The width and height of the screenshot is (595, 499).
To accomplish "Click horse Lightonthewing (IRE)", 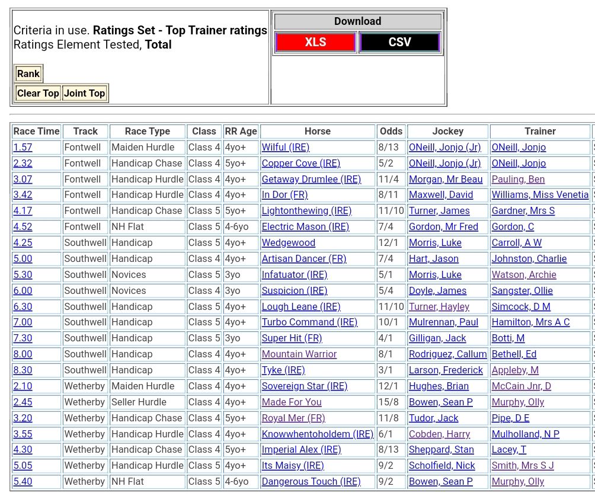I will tap(306, 210).
